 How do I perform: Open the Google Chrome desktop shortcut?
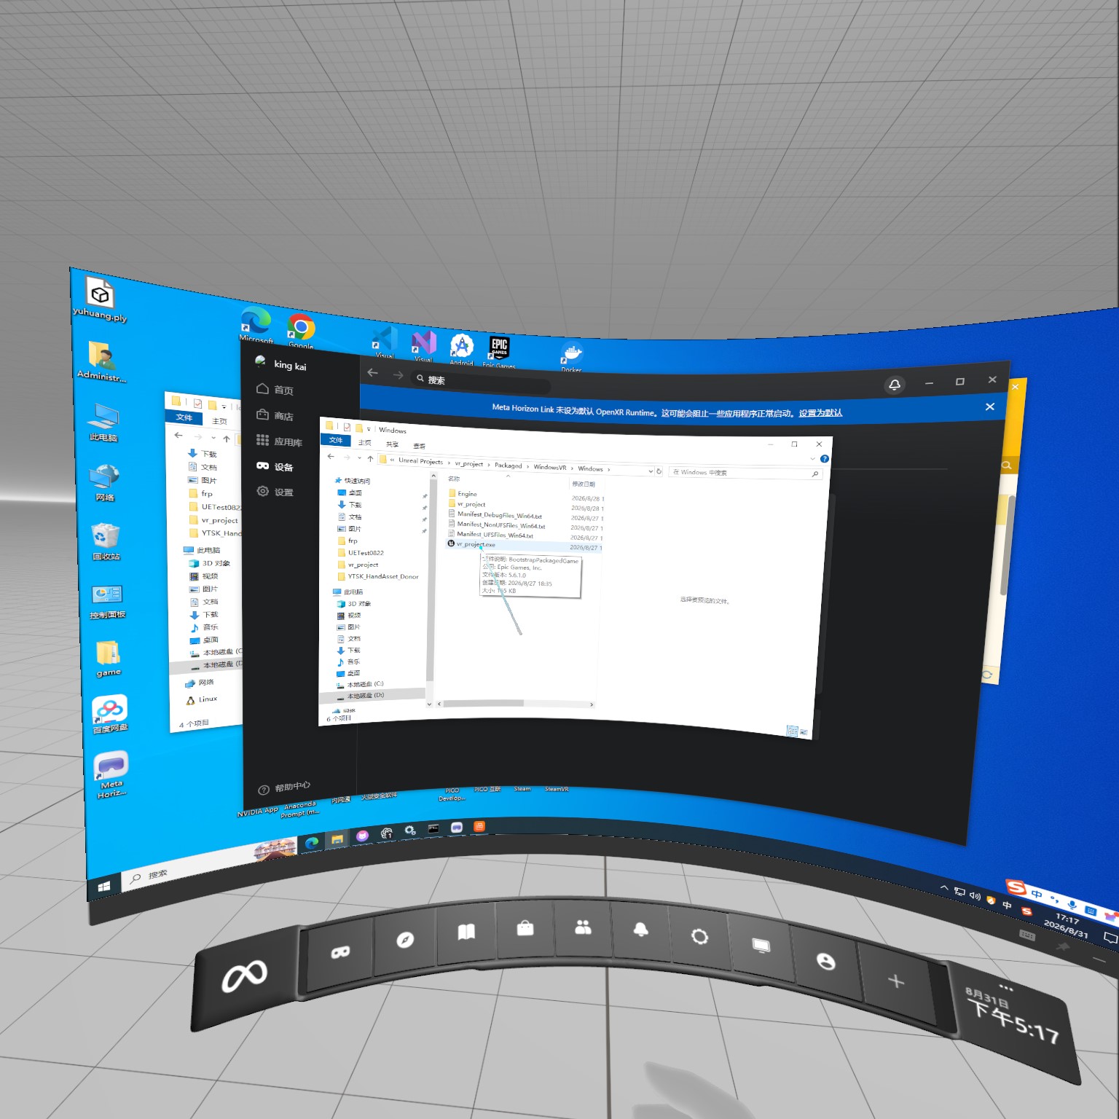pyautogui.click(x=301, y=331)
